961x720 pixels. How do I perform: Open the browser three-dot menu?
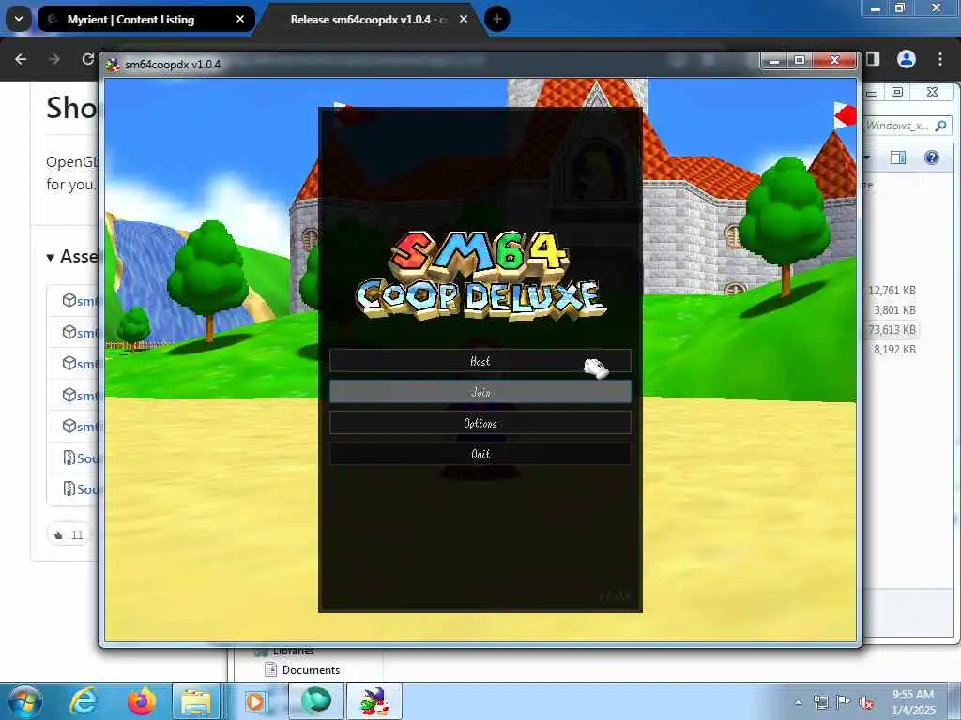940,59
